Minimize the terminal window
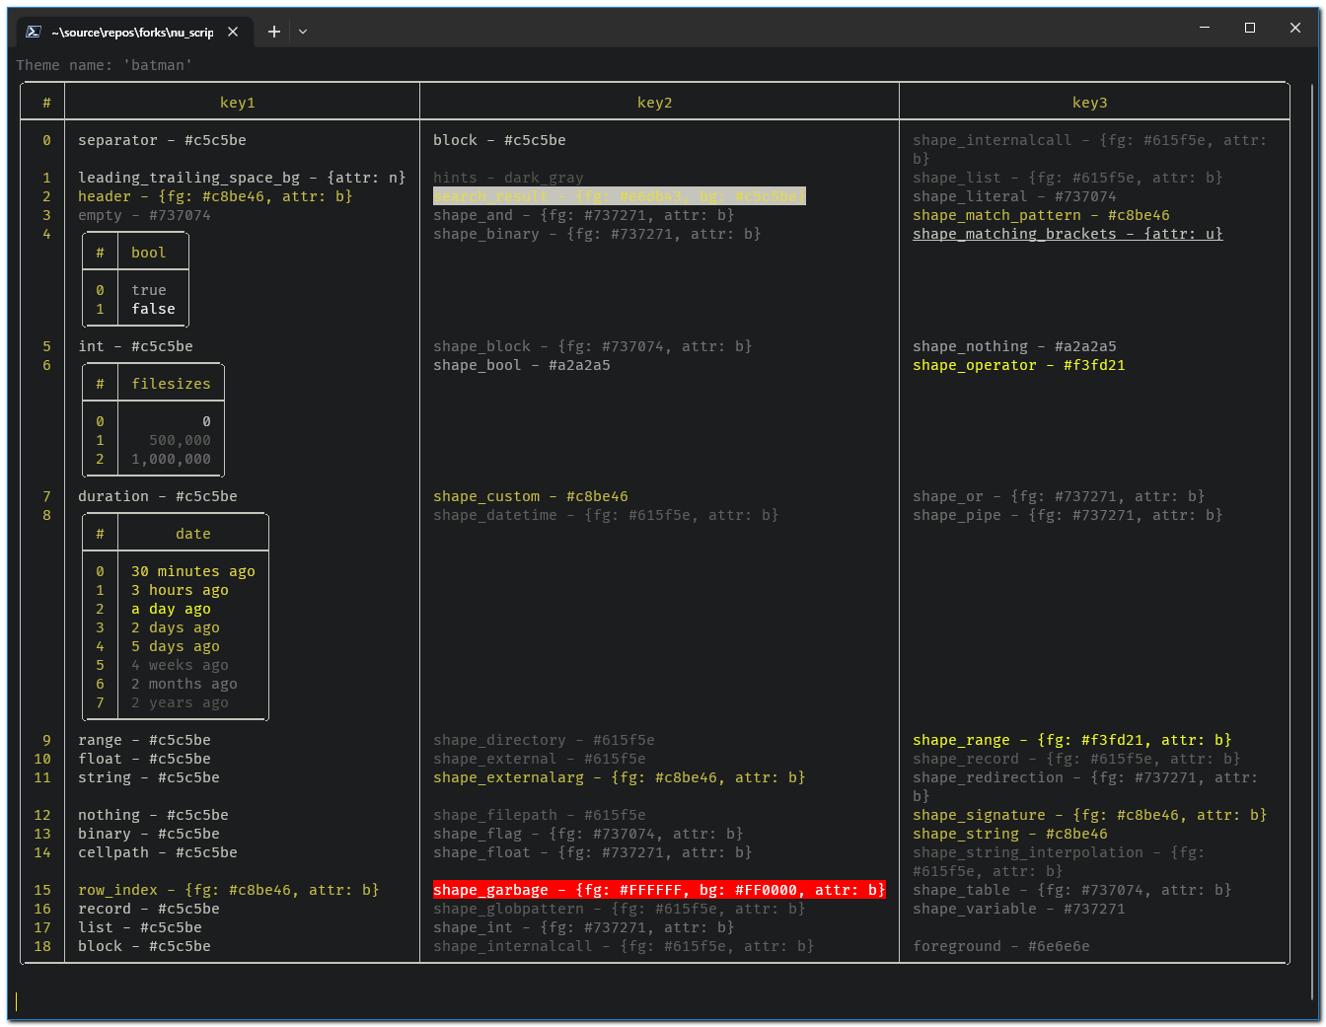1326x1027 pixels. [x=1205, y=28]
